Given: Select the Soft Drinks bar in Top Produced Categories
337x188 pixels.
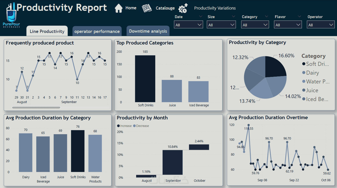Looking at the screenshot, I should tap(145, 78).
